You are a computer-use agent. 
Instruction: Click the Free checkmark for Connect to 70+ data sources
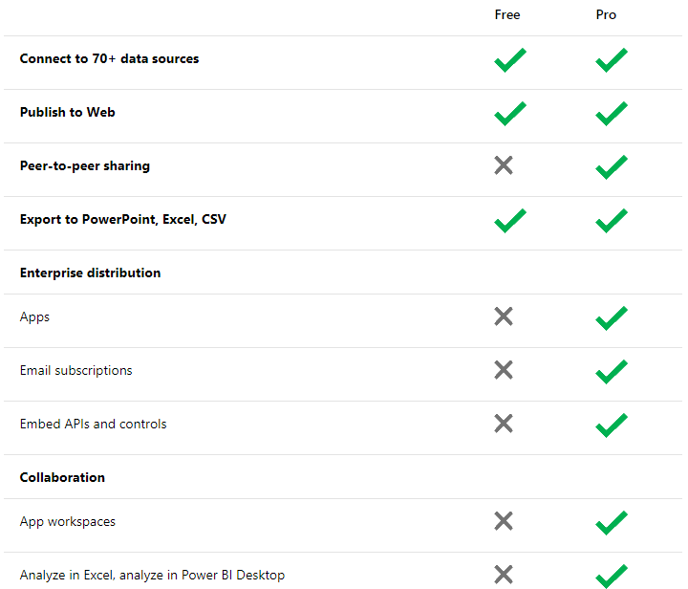[510, 60]
